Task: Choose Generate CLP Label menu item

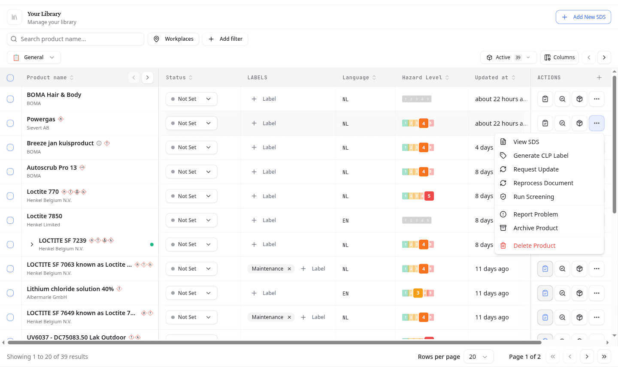Action: point(549,156)
